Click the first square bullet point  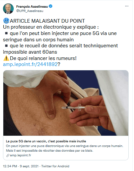click(x=6, y=33)
